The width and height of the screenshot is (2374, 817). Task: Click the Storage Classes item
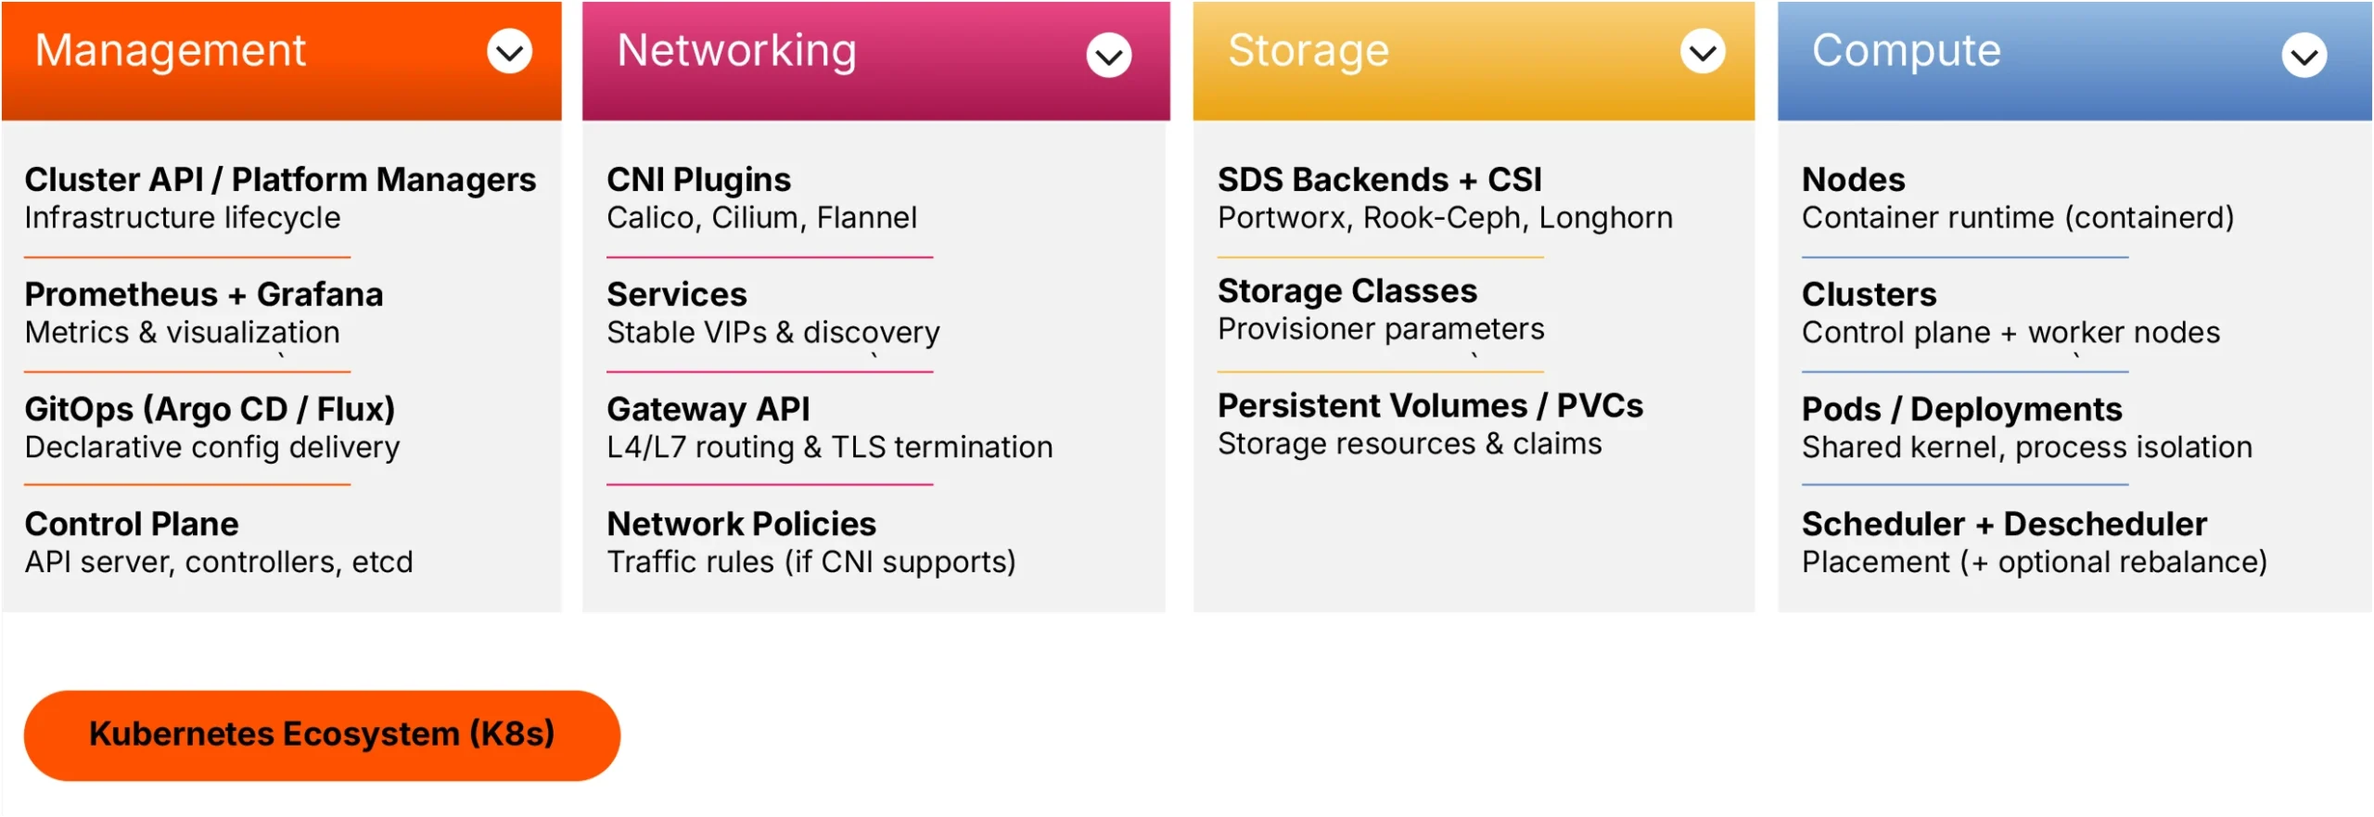click(x=1347, y=291)
